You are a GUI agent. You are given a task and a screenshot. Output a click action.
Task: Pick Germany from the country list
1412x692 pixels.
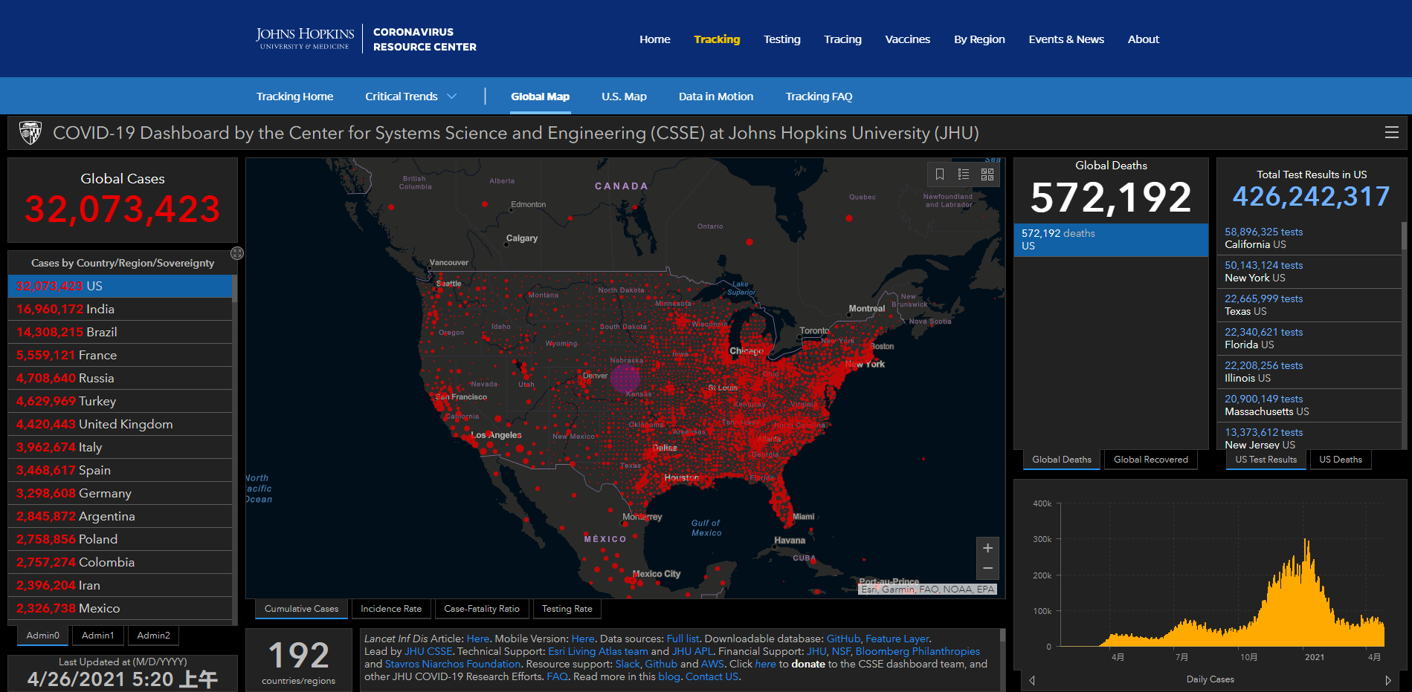pos(120,493)
